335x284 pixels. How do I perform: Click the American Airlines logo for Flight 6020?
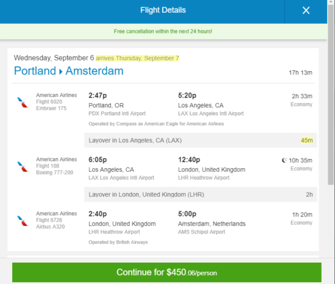23,102
